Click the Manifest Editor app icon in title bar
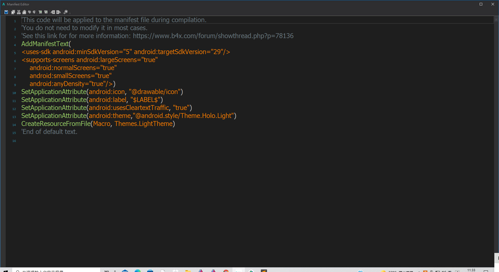The width and height of the screenshot is (499, 272). click(4, 4)
